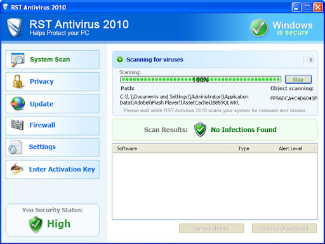Close the RST Antivirus 2010 window

(318, 8)
